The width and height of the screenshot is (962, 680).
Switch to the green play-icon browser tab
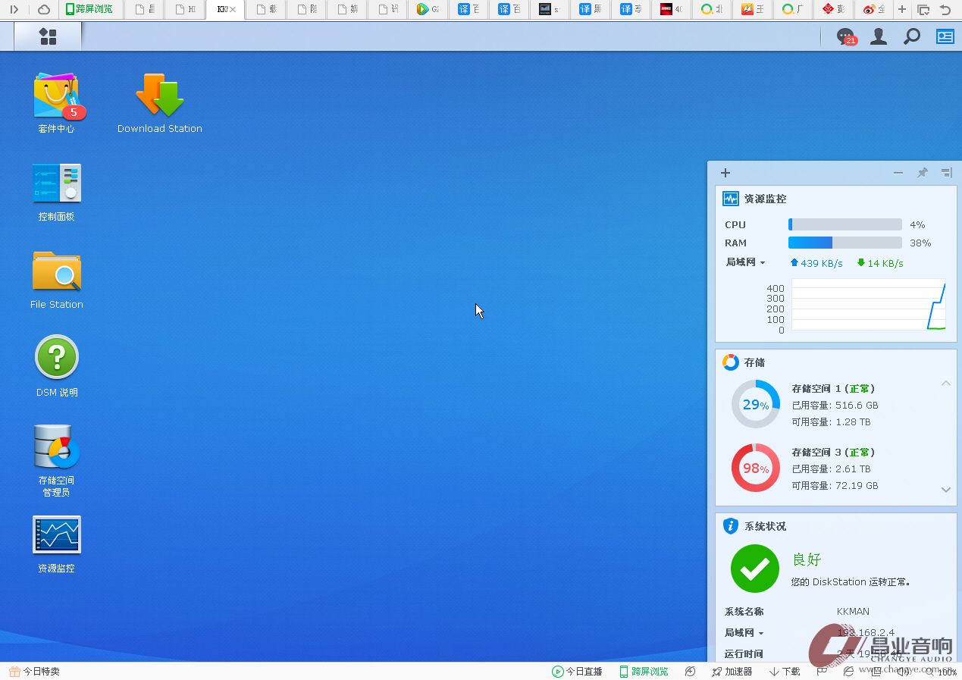click(428, 9)
